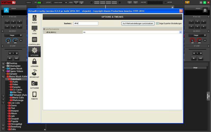Click deck B loop OUT button
The width and height of the screenshot is (211, 132).
tap(201, 58)
